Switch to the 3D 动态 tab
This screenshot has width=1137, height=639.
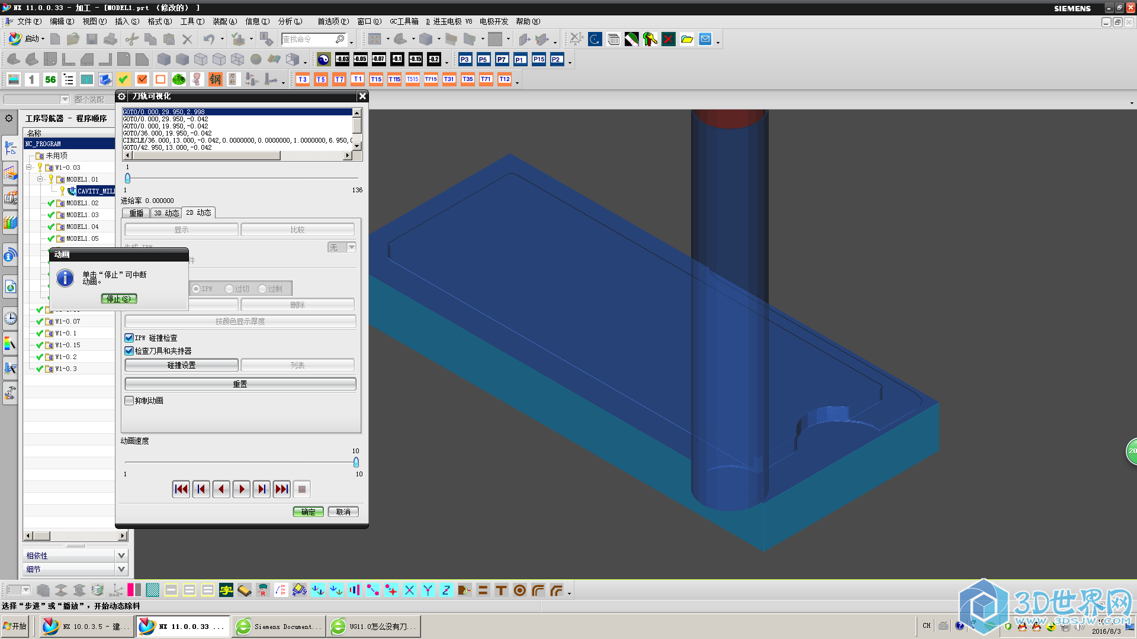click(166, 213)
